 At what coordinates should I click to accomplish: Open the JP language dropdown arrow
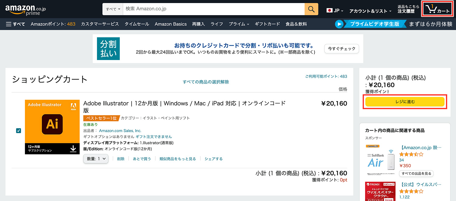[x=342, y=11]
